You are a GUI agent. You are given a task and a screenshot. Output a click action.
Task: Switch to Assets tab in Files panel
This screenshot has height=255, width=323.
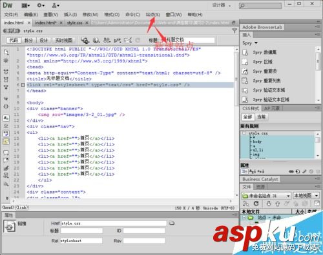[260, 187]
